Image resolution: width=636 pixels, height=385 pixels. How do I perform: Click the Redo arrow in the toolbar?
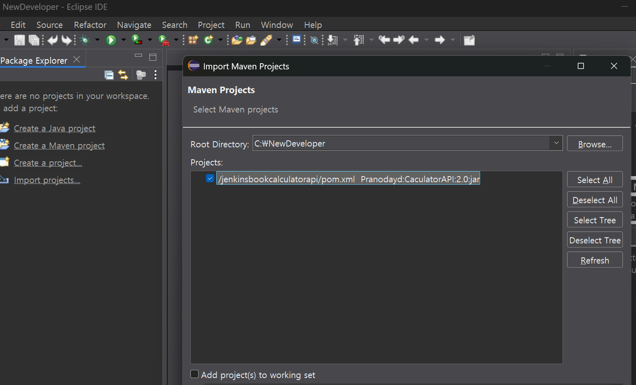(66, 40)
